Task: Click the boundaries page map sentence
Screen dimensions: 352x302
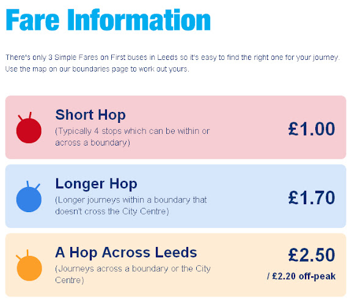Action: tap(97, 69)
